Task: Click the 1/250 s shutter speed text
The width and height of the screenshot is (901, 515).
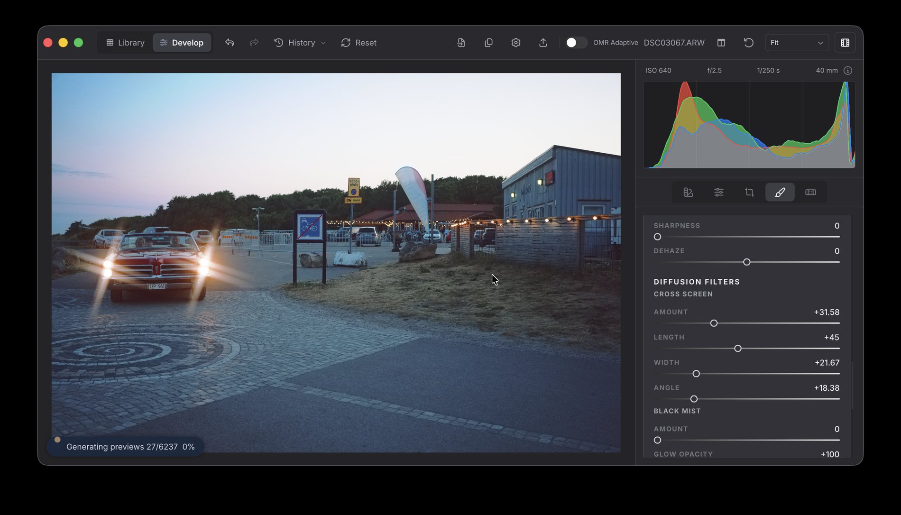Action: click(x=768, y=70)
